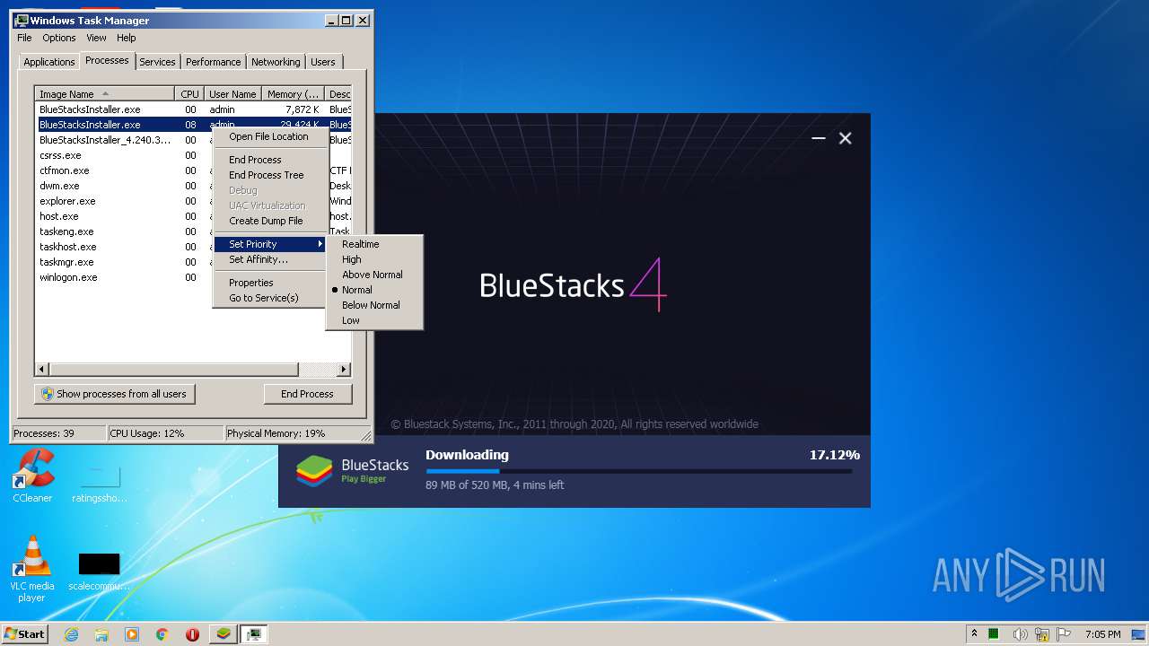The height and width of the screenshot is (646, 1149).
Task: Open the Options menu in Task Manager
Action: pos(59,38)
